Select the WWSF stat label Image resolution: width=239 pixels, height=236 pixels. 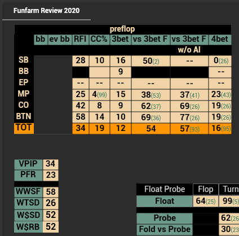[28, 192]
